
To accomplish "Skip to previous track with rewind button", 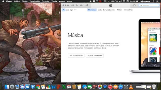I will tap(72, 5).
